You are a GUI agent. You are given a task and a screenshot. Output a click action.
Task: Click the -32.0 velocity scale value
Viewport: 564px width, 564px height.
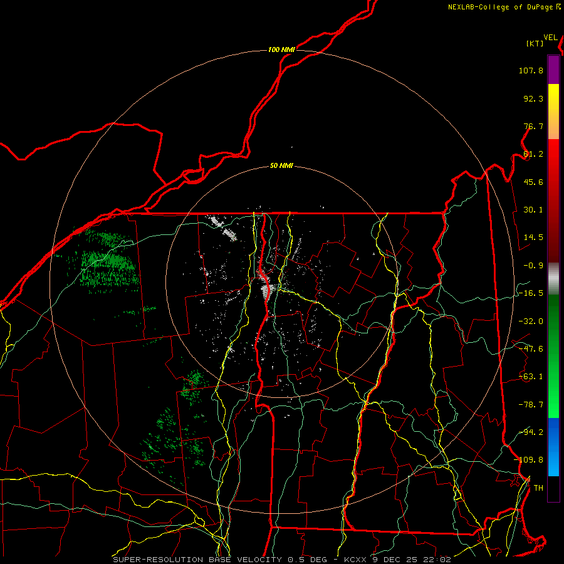tap(531, 321)
